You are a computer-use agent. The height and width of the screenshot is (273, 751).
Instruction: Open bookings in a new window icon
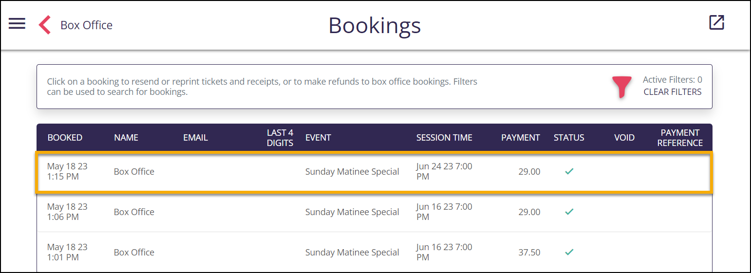coord(716,22)
